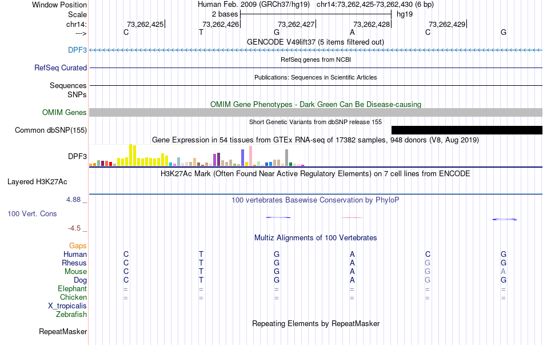Screen dimensions: 543x345
Task: Click the 2 bases scale bar text
Action: click(x=225, y=14)
